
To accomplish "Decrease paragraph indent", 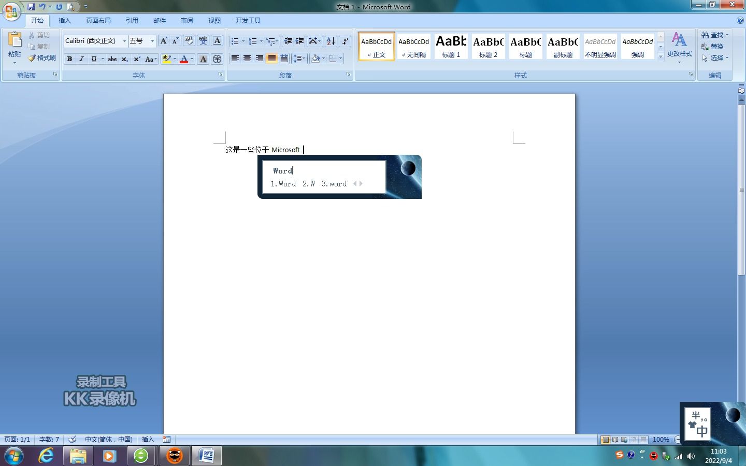I will (288, 41).
